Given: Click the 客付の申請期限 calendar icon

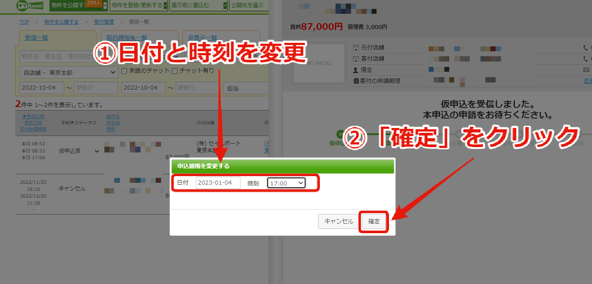Looking at the screenshot, I should [x=356, y=81].
